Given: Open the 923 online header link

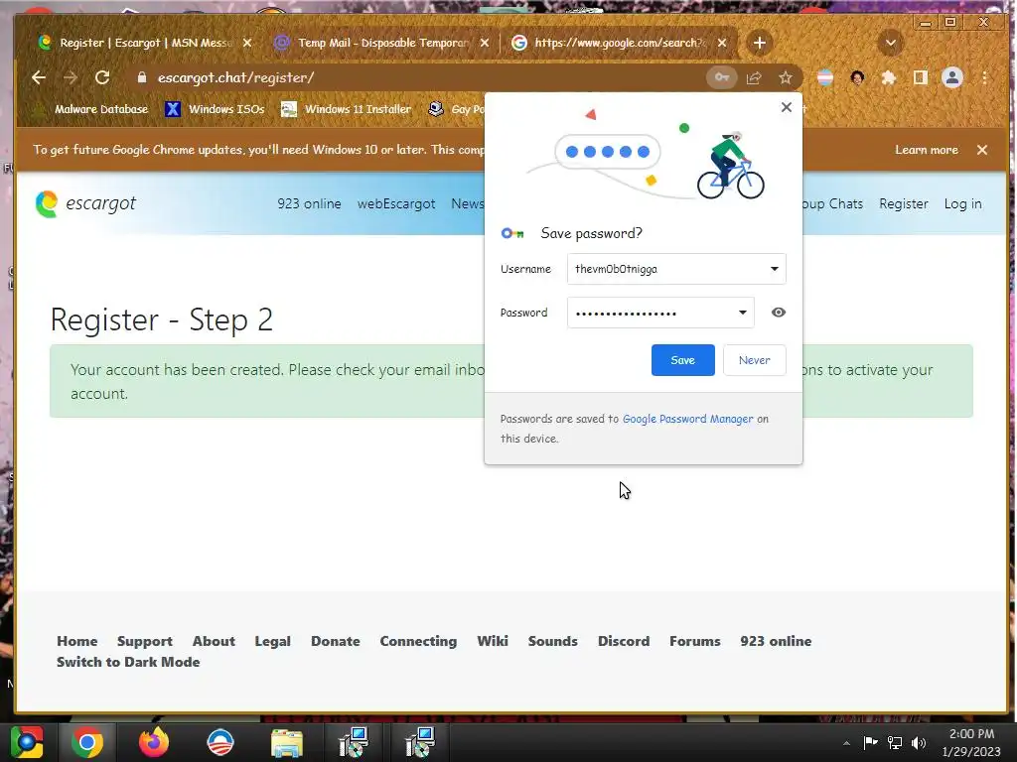Looking at the screenshot, I should click(x=310, y=203).
